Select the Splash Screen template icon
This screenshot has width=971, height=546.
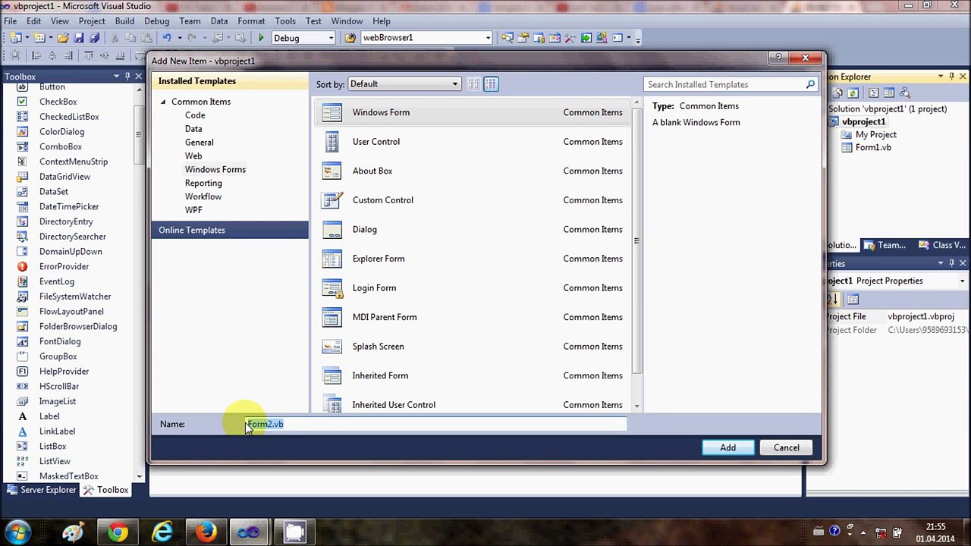coord(332,347)
